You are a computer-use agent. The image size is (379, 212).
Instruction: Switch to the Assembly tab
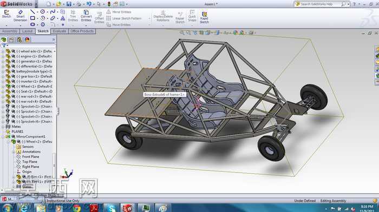click(10, 31)
